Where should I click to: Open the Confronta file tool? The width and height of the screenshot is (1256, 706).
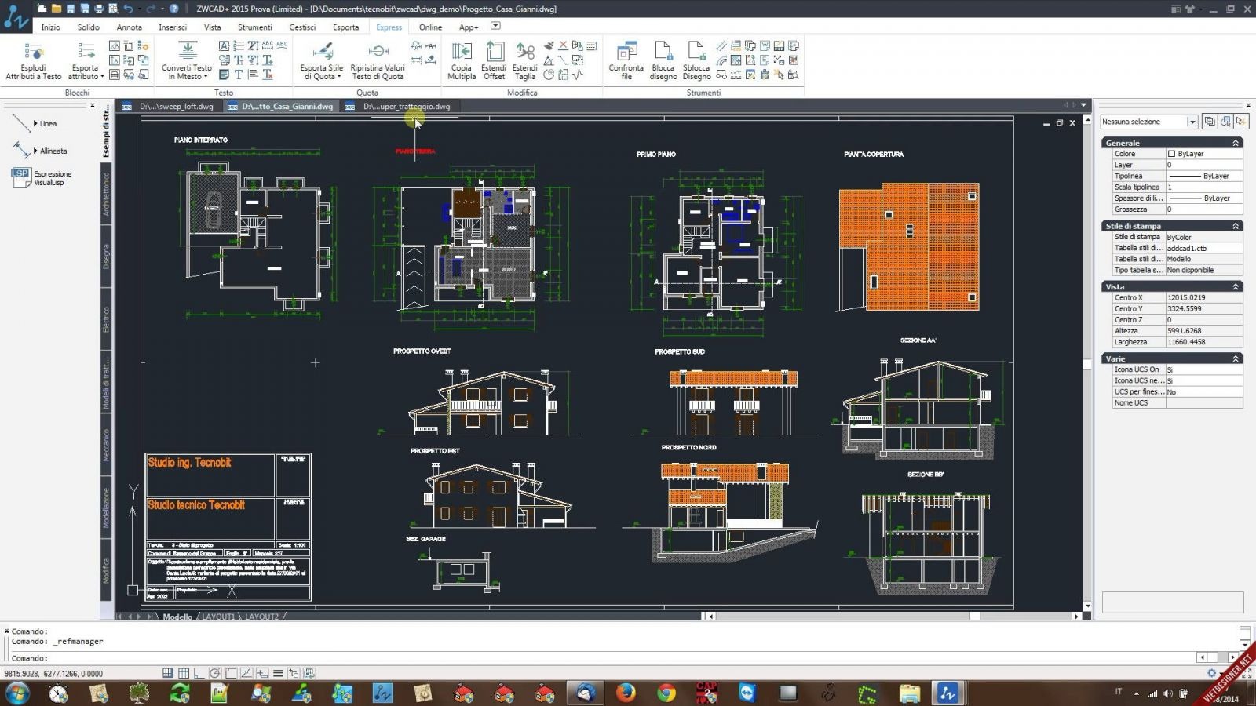[626, 61]
